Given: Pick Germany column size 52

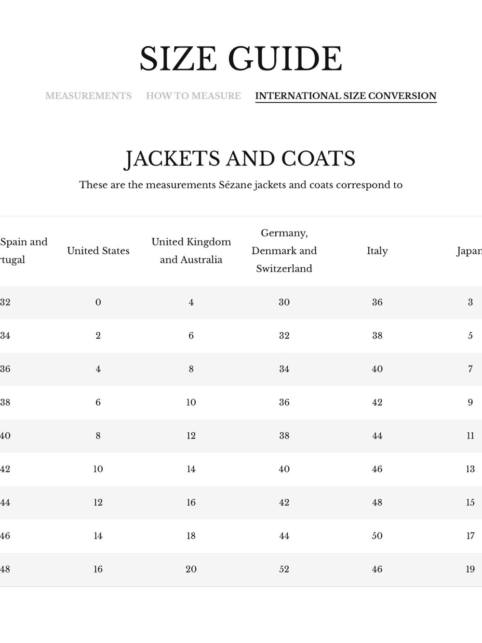Looking at the screenshot, I should pos(284,569).
